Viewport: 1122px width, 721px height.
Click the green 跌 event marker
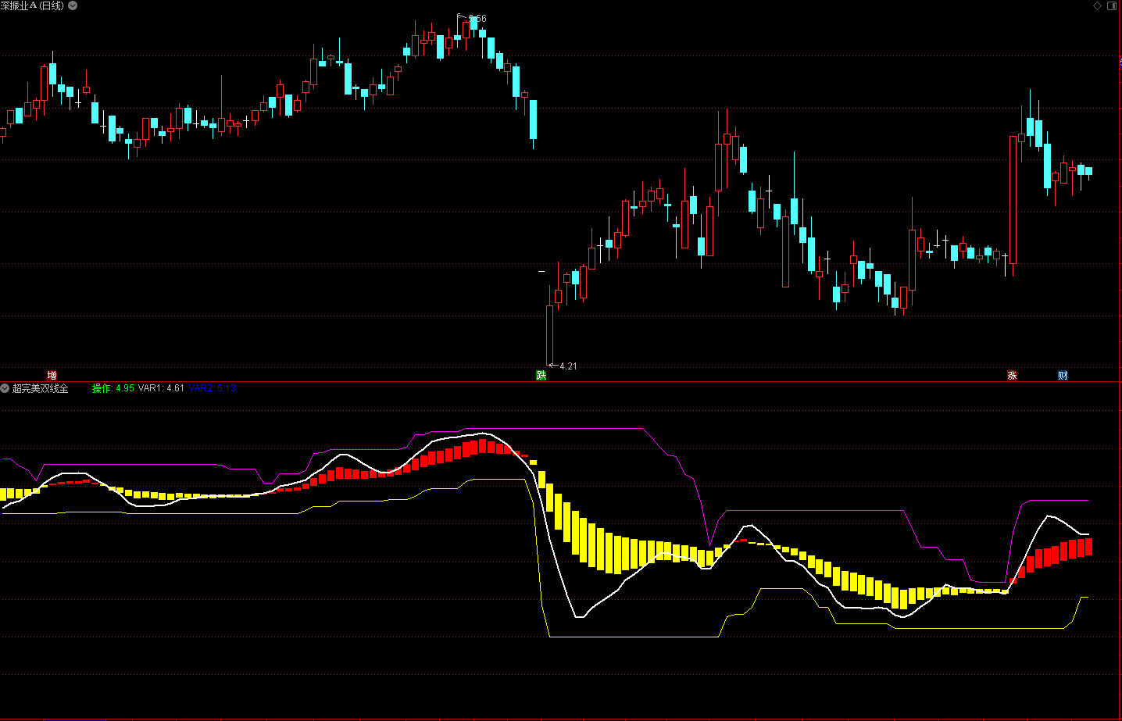point(541,376)
